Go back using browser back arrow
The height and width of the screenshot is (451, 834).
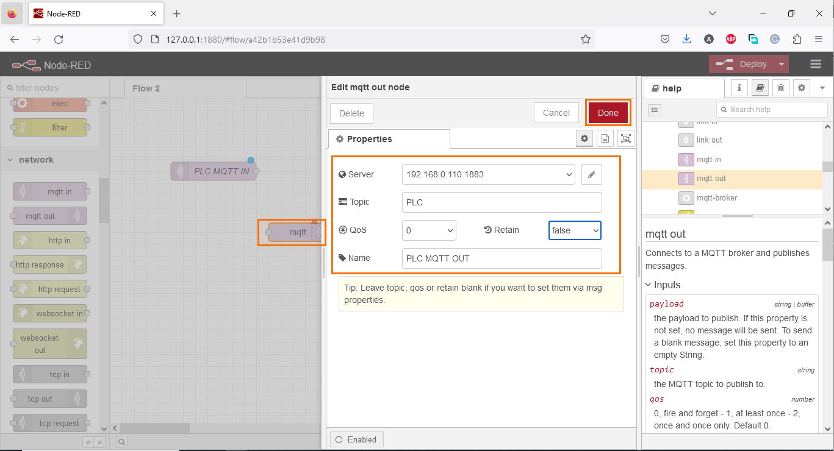tap(15, 39)
